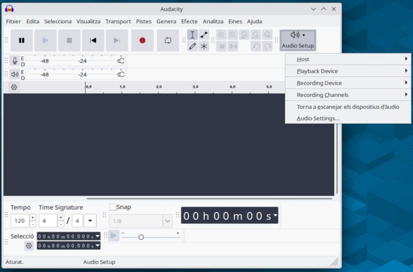Click the red Record button

pos(142,40)
